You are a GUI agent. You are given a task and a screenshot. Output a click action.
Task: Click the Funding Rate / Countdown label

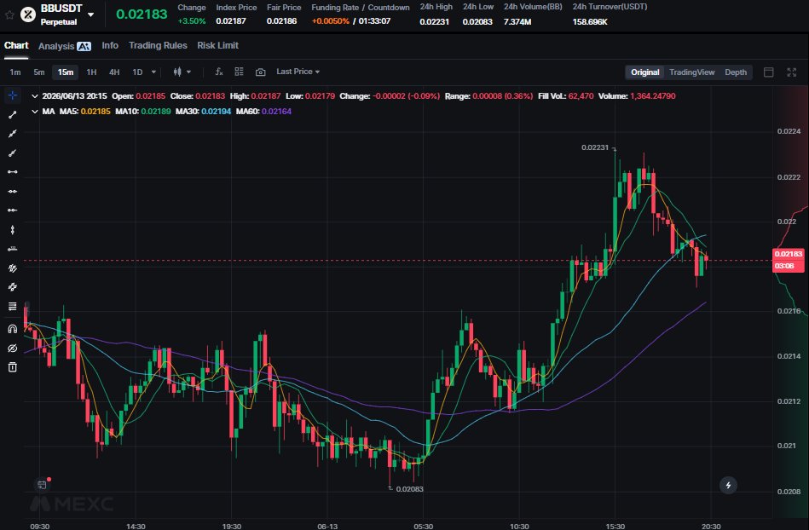click(x=360, y=7)
